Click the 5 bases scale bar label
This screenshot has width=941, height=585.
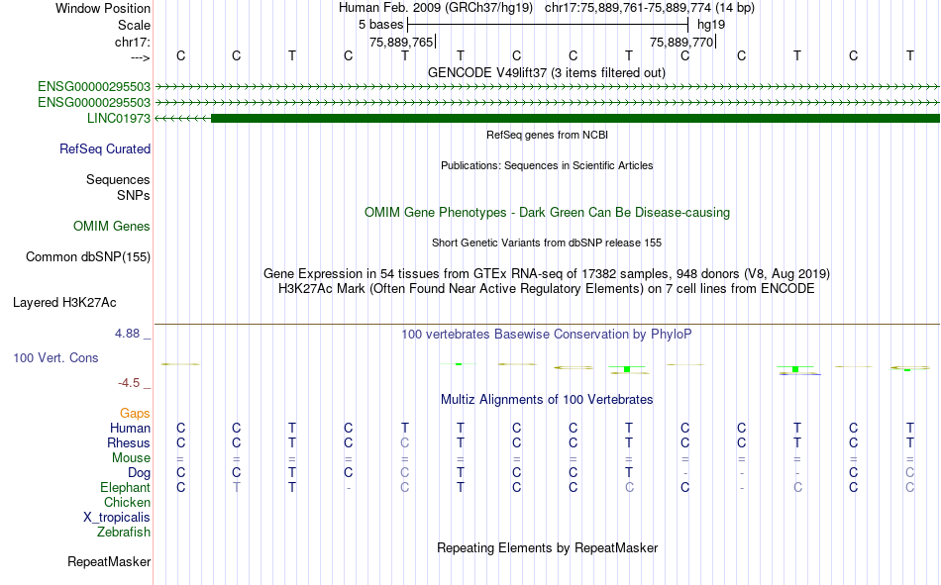click(x=380, y=25)
